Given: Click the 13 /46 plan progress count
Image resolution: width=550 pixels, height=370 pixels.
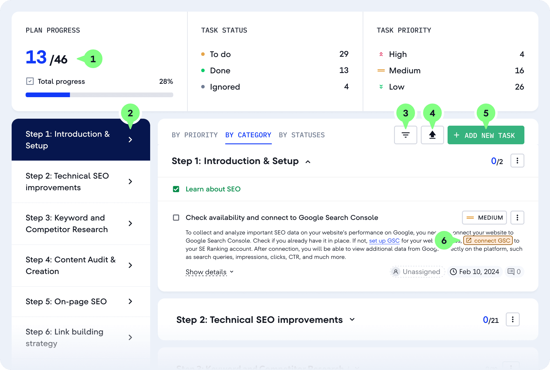Looking at the screenshot, I should (x=47, y=58).
